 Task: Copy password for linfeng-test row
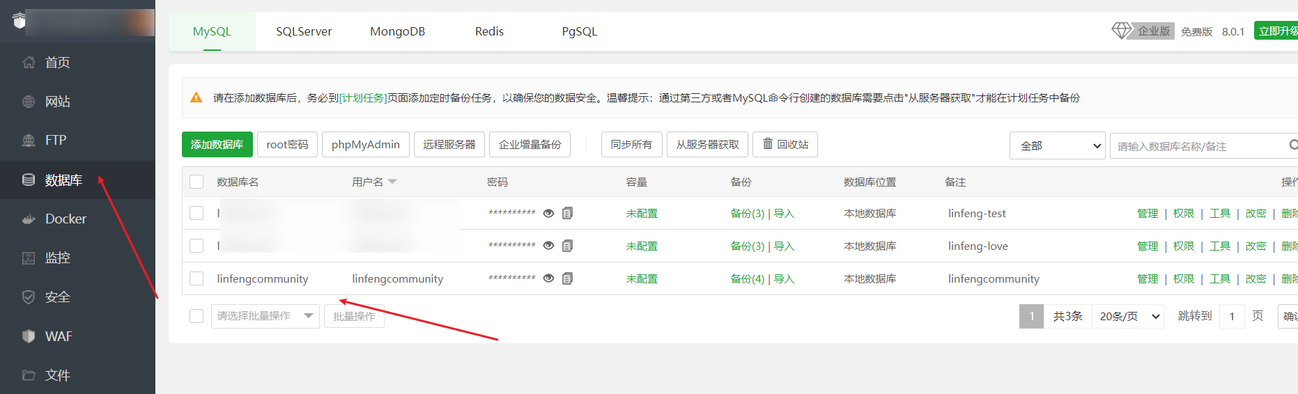pos(567,213)
